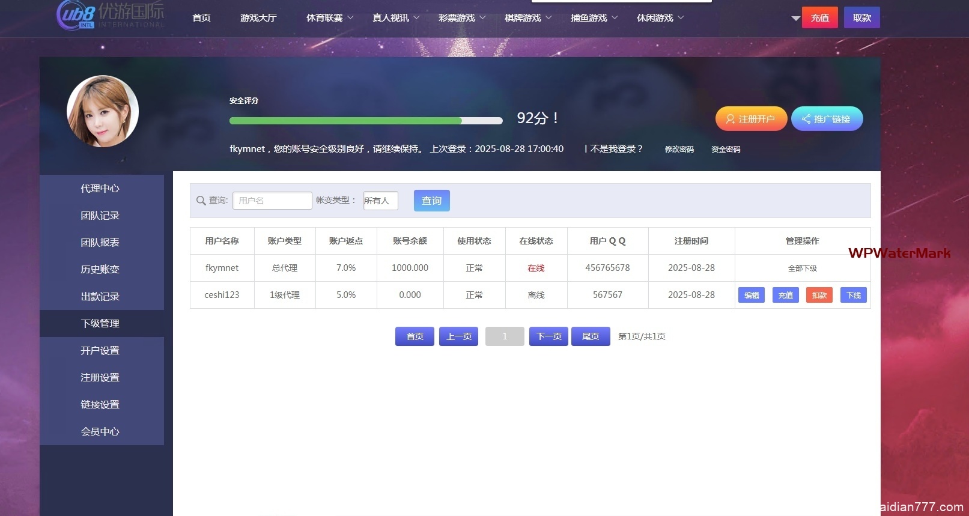Open the 注册开户 register account button
The height and width of the screenshot is (516, 969).
click(751, 119)
